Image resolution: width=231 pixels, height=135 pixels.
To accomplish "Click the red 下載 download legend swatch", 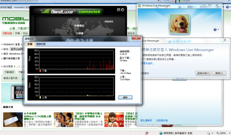I will tap(40, 71).
